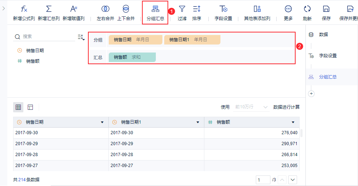Click the 266,814 sales value cell
Screen dimensions: 358x186
tap(251, 155)
